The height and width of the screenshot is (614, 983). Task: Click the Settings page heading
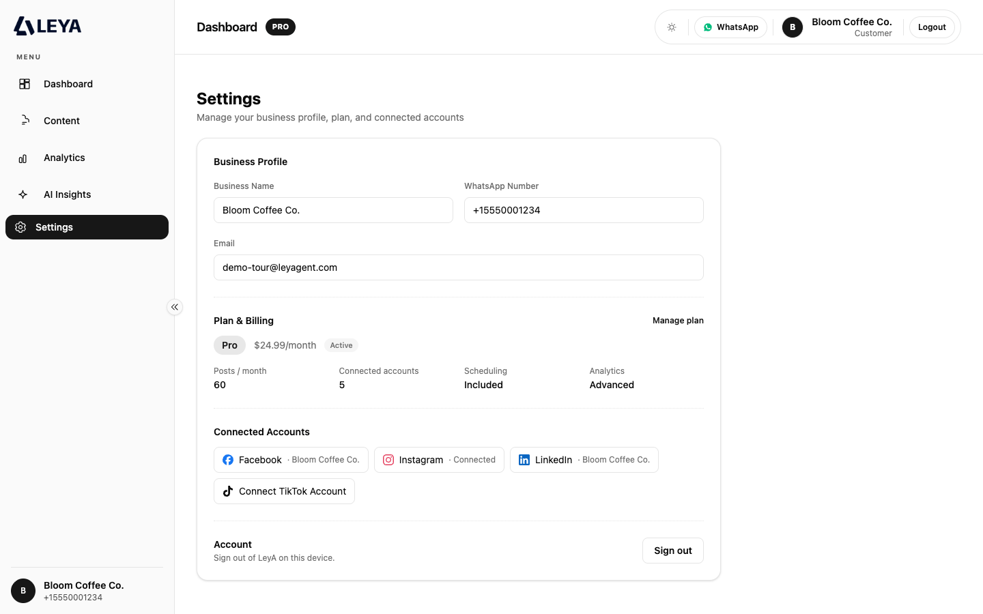tap(229, 99)
